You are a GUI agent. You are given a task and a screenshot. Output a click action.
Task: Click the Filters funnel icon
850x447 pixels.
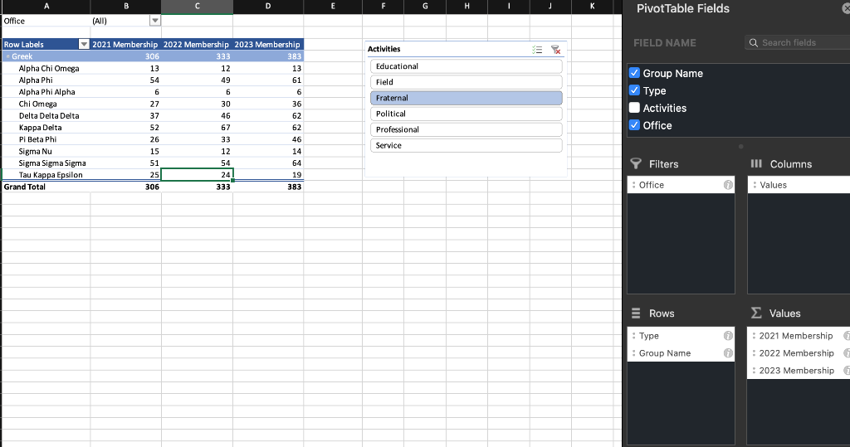(636, 163)
